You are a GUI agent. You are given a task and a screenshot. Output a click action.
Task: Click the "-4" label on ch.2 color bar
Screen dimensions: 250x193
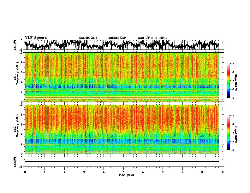(233, 124)
